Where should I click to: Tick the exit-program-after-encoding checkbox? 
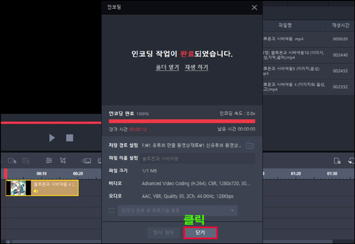click(111, 210)
